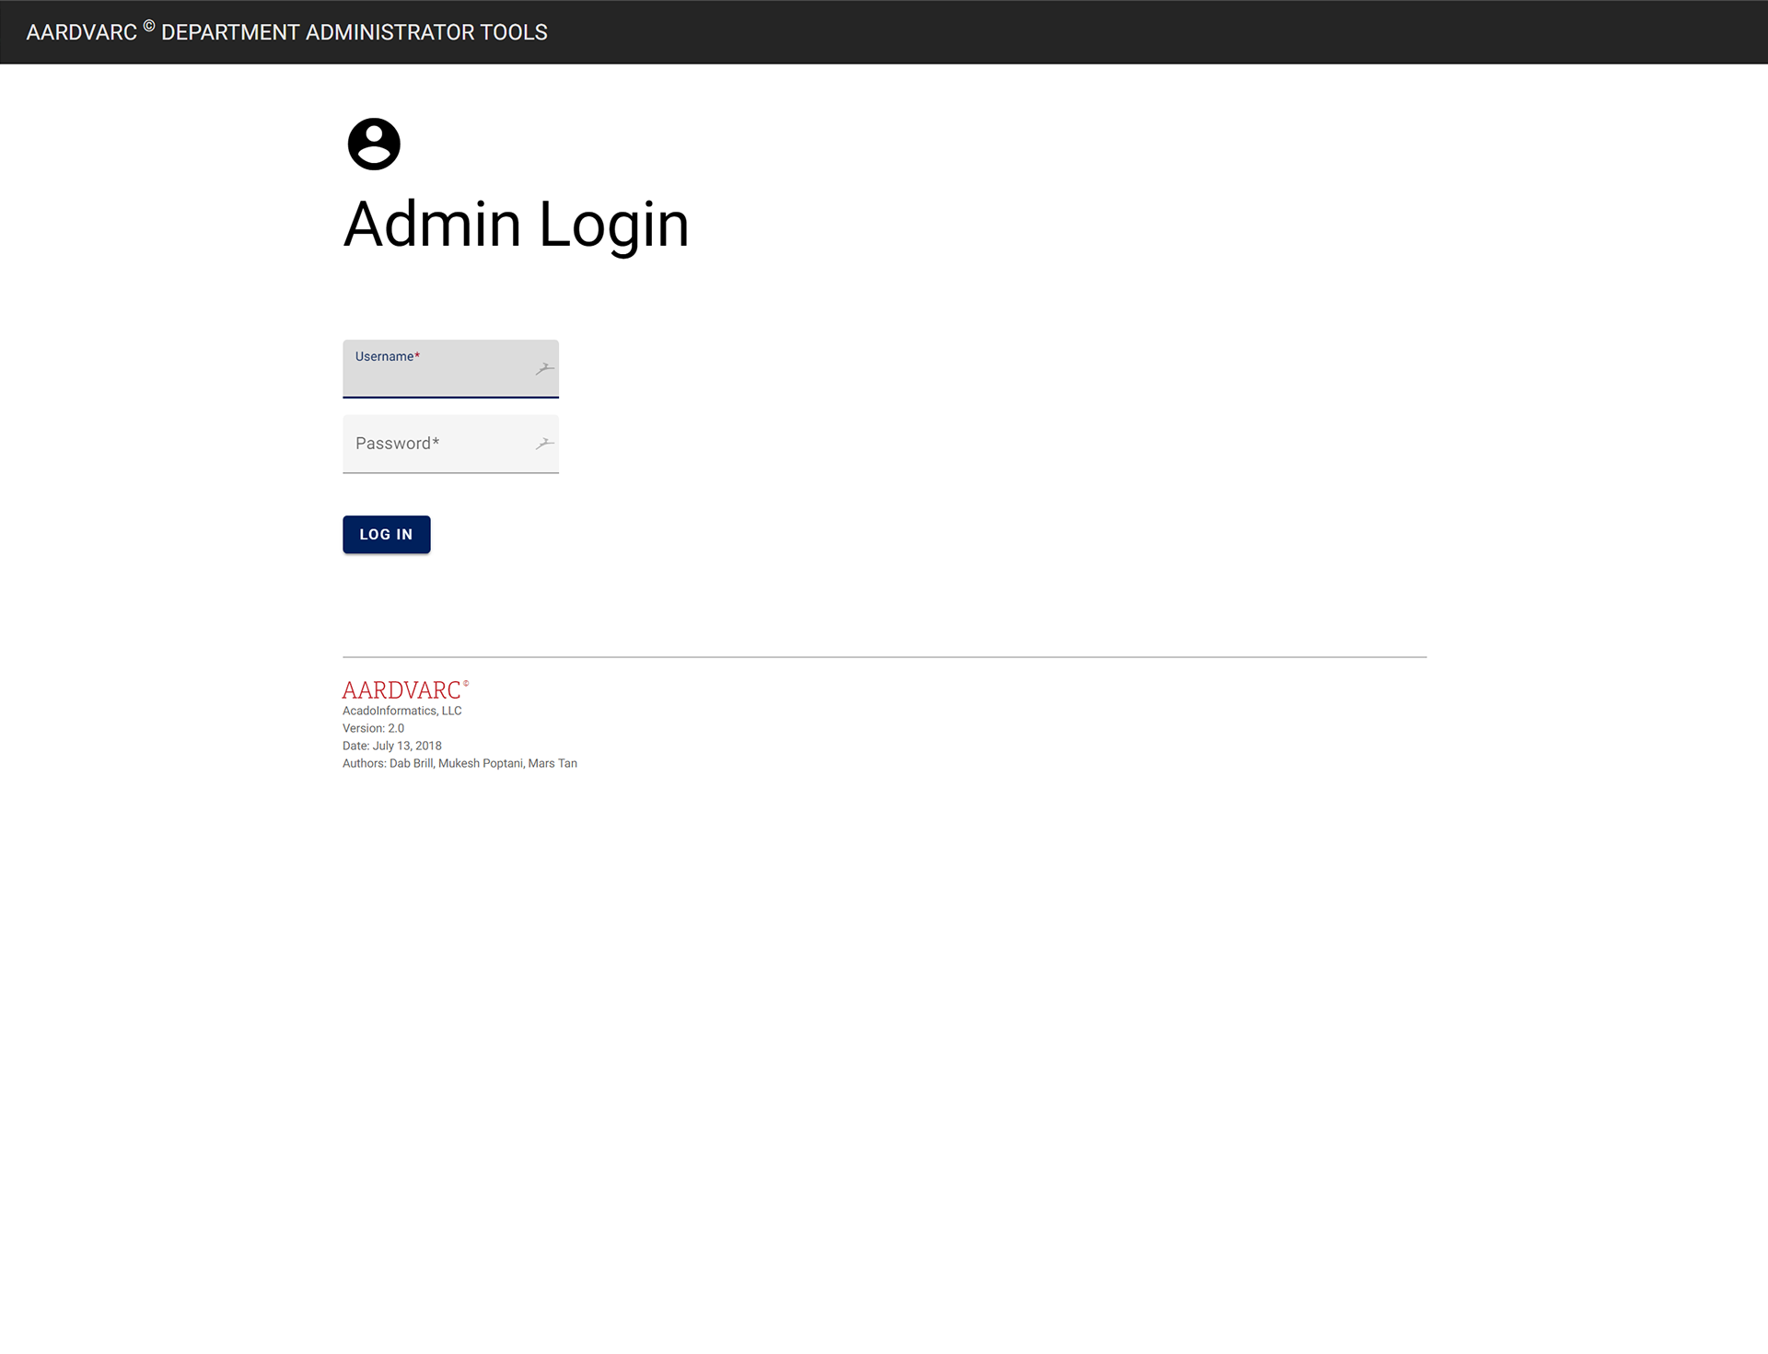Click the Password input field
Image resolution: width=1768 pixels, height=1354 pixels.
450,445
